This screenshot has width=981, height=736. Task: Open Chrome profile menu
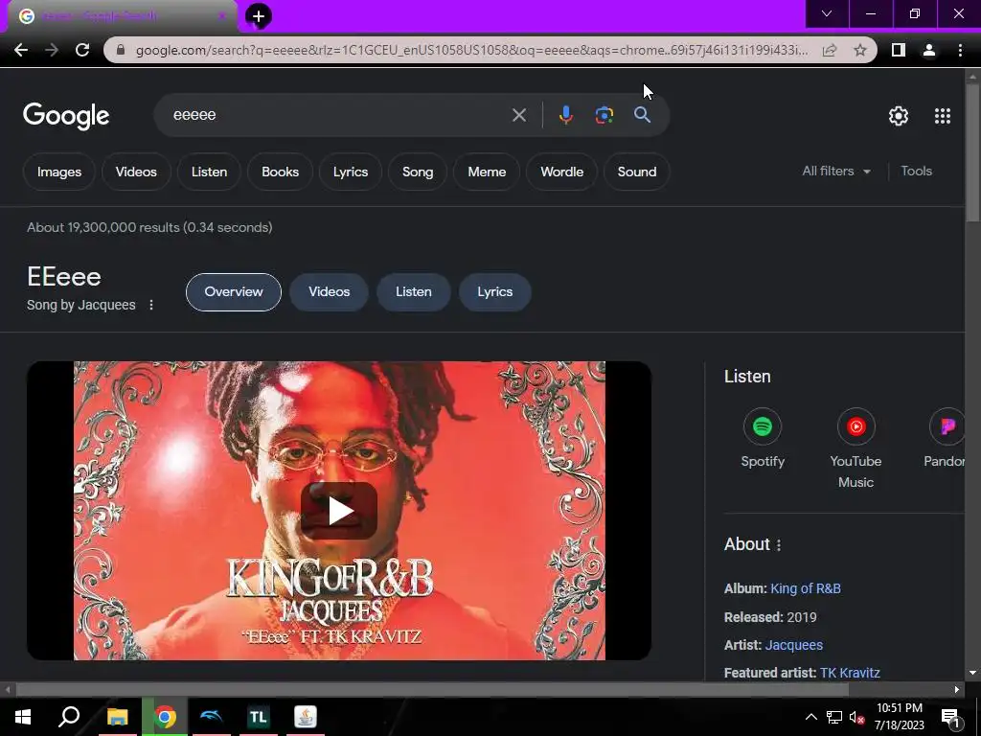tap(929, 50)
